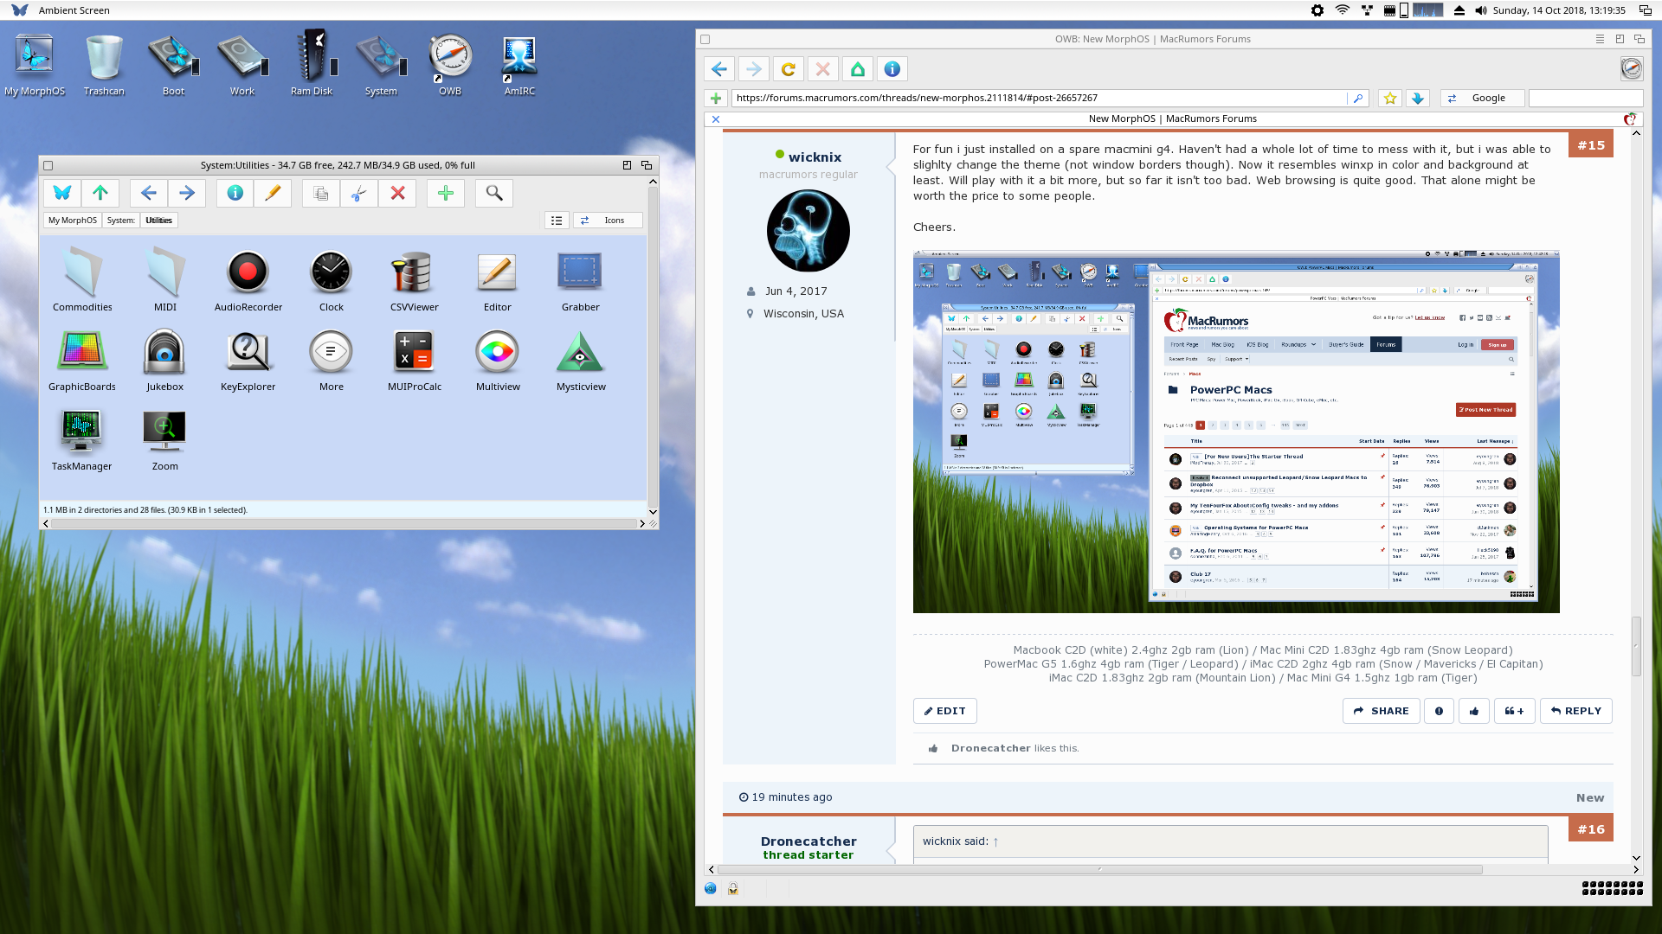This screenshot has width=1662, height=934.
Task: Close the New MorphOS MacRumors tab
Action: coord(716,119)
